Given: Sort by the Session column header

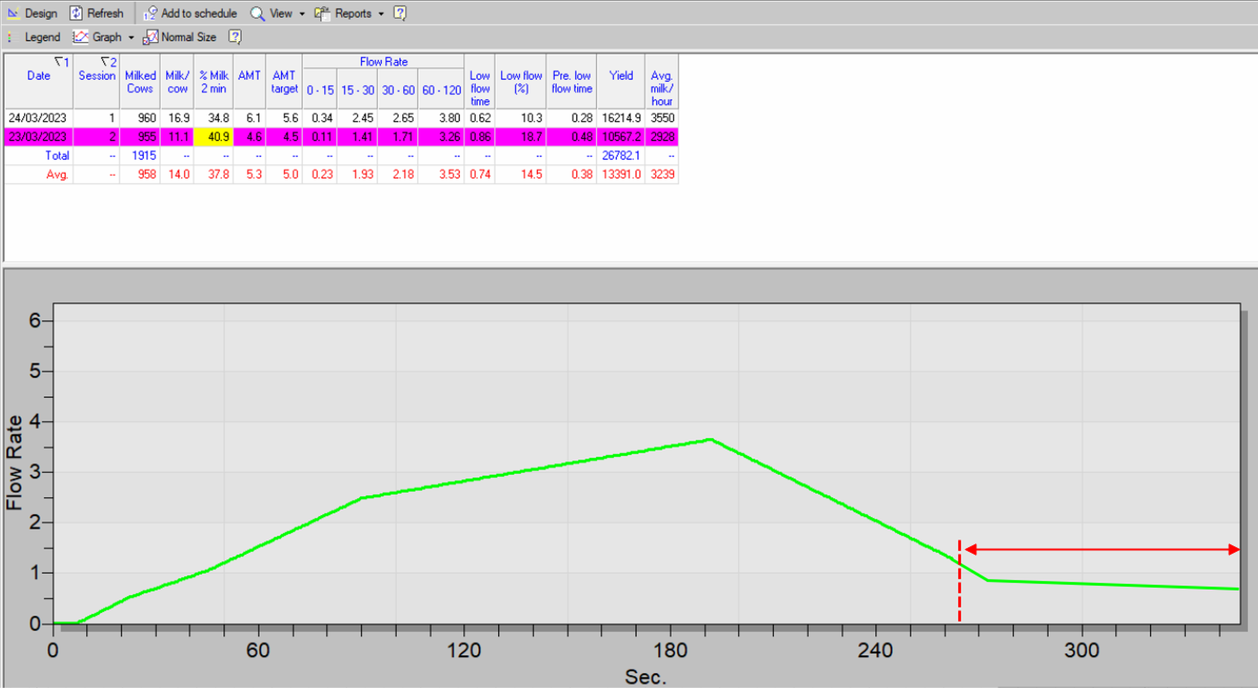Looking at the screenshot, I should (x=97, y=76).
